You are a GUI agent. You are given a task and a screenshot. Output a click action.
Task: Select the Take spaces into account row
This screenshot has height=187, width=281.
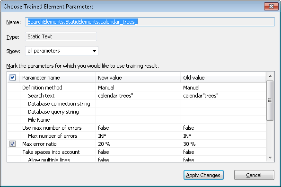click(x=137, y=152)
